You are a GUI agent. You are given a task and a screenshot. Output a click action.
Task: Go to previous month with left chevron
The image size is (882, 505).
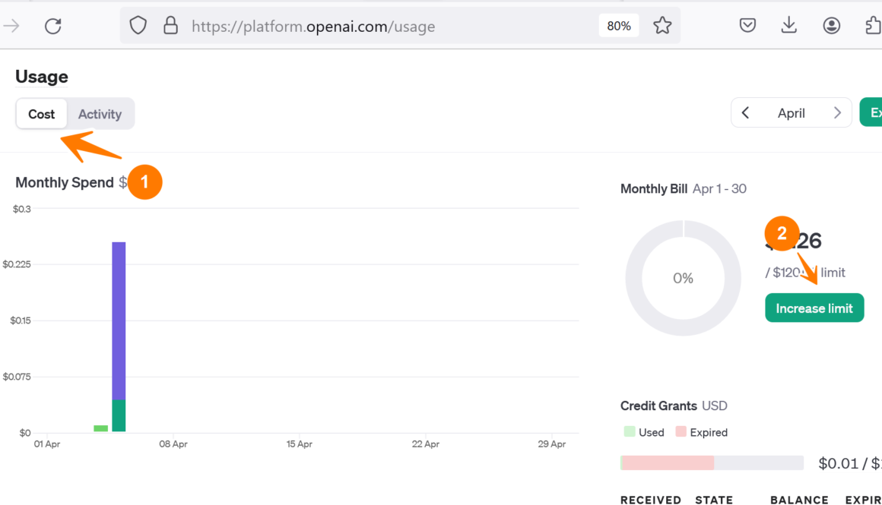[x=746, y=113]
